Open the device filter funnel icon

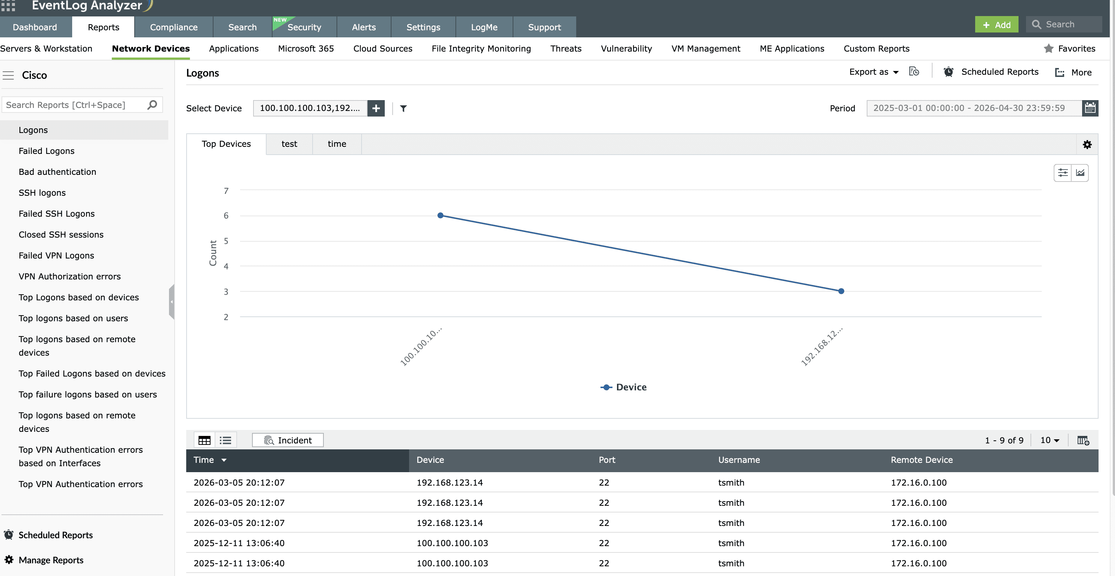[403, 109]
